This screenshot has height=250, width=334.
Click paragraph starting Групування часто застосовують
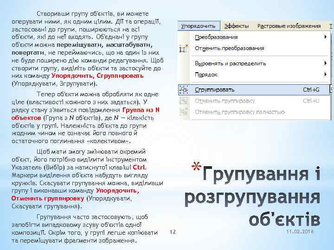pyautogui.click(x=85, y=229)
